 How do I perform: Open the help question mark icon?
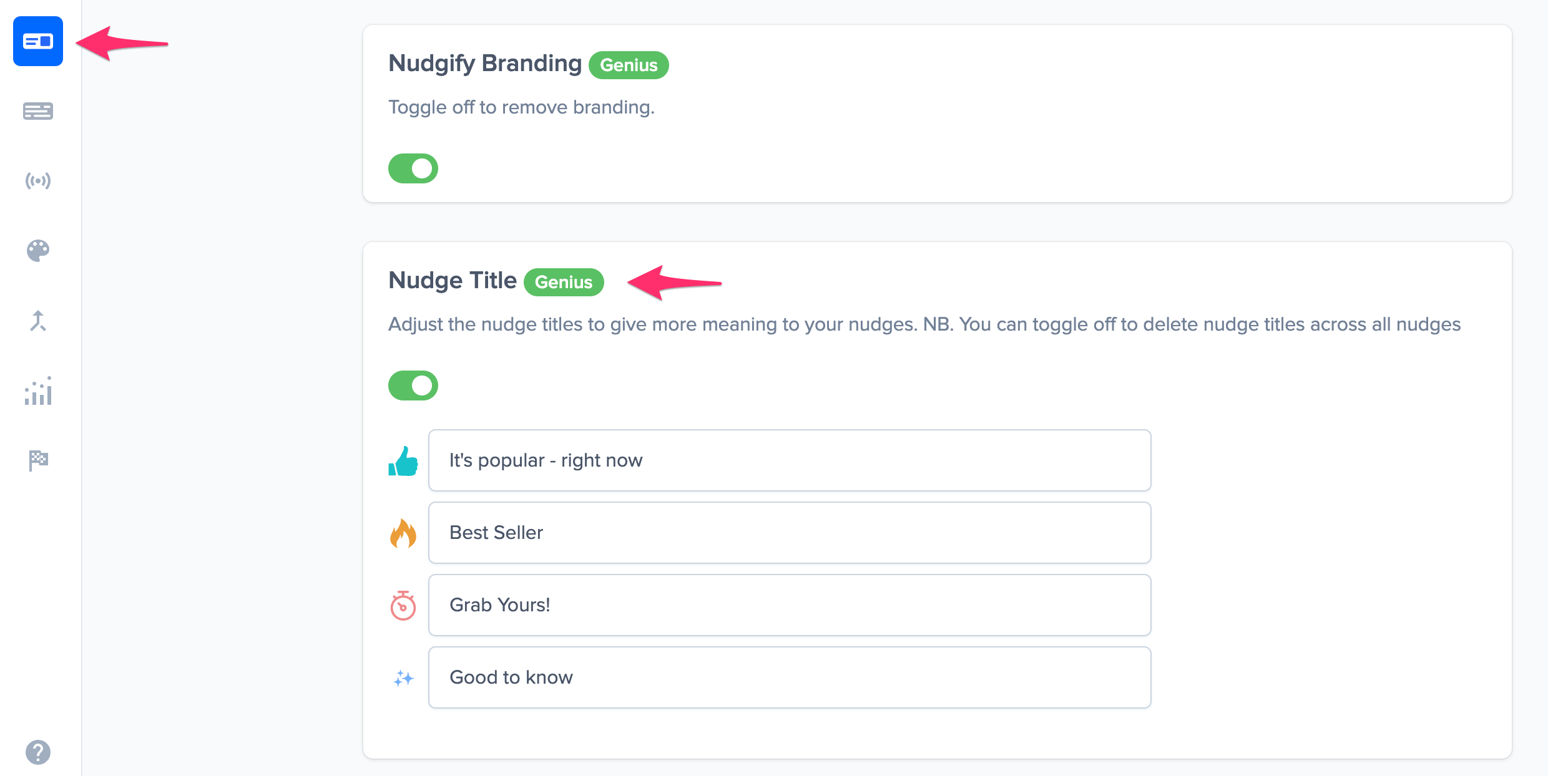38,752
